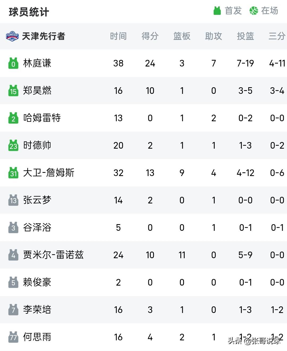The width and height of the screenshot is (287, 351).
Task: Click the number 31 jersey icon
Action: [13, 173]
